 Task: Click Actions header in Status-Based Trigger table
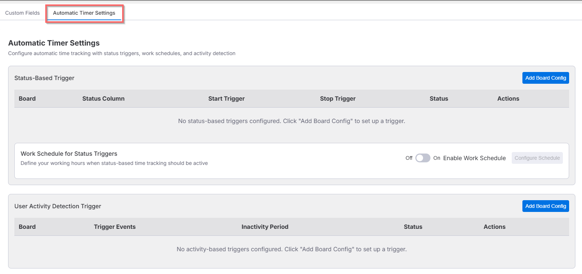508,98
